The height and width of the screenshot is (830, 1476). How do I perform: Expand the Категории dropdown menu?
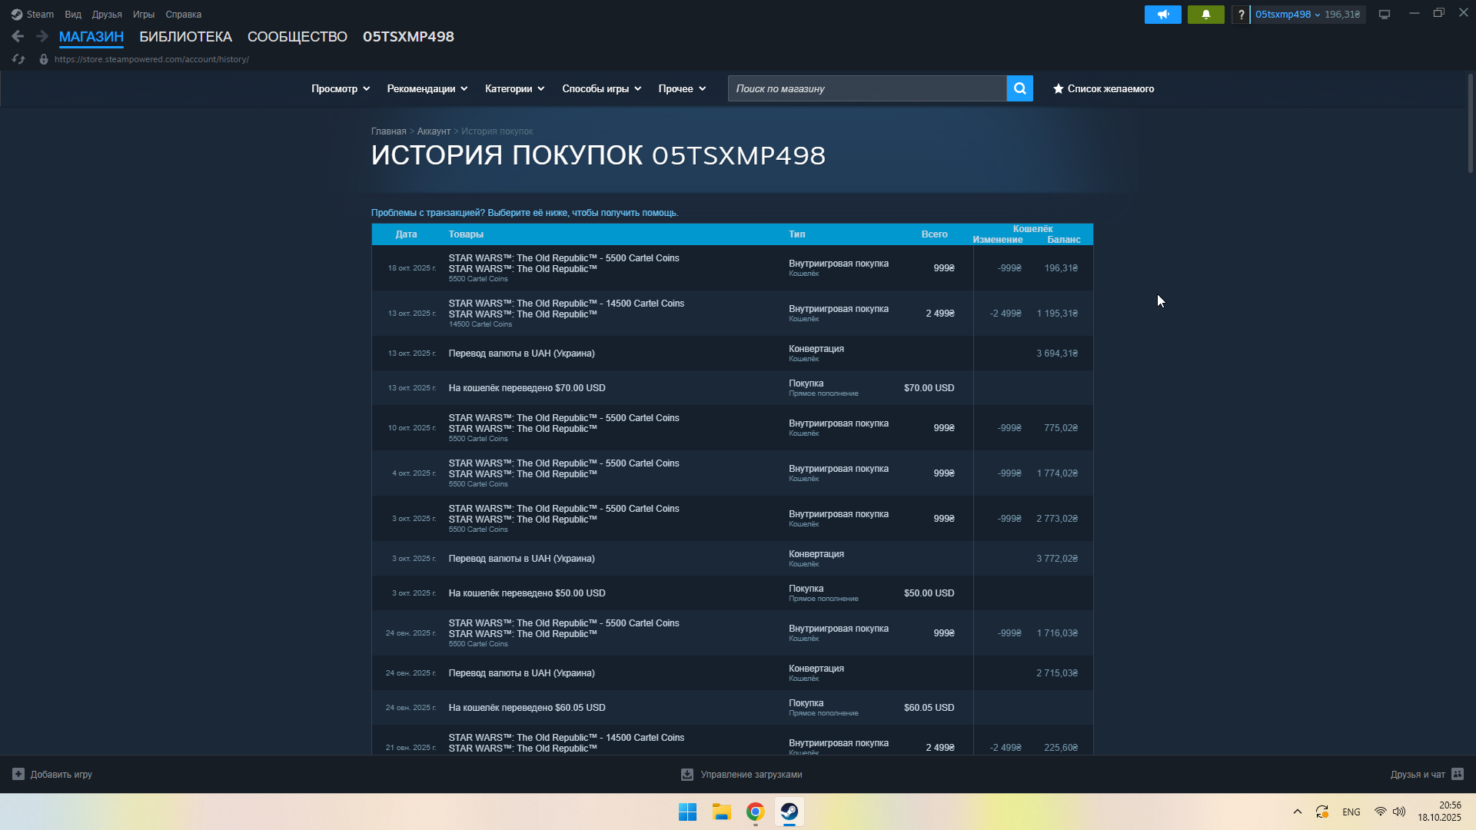pos(514,88)
